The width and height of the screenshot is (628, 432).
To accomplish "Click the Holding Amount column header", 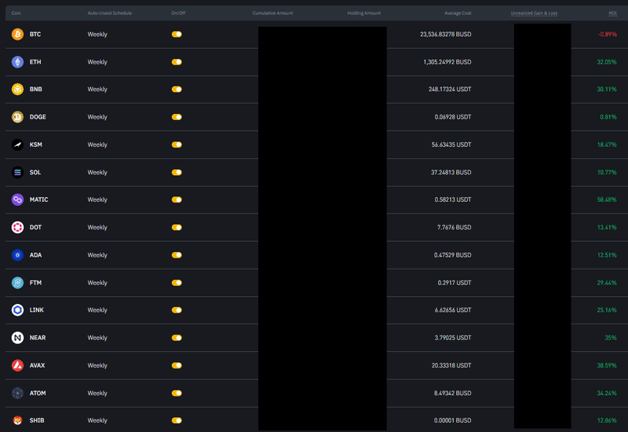I will point(364,13).
